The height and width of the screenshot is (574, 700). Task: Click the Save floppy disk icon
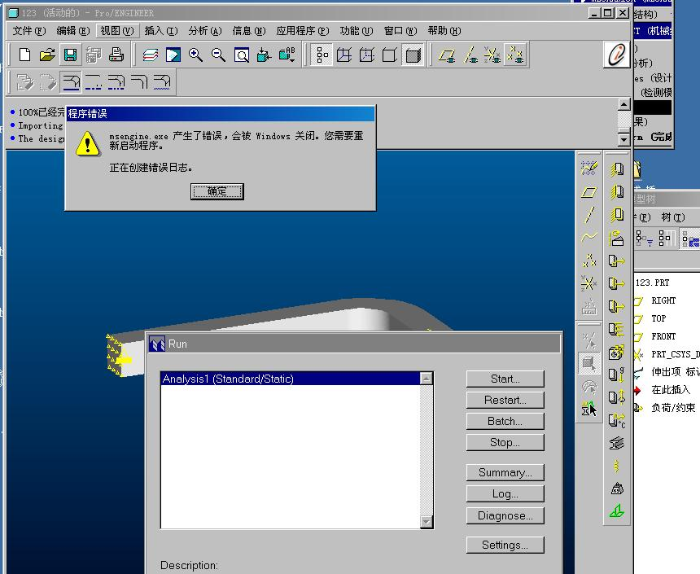[x=70, y=55]
